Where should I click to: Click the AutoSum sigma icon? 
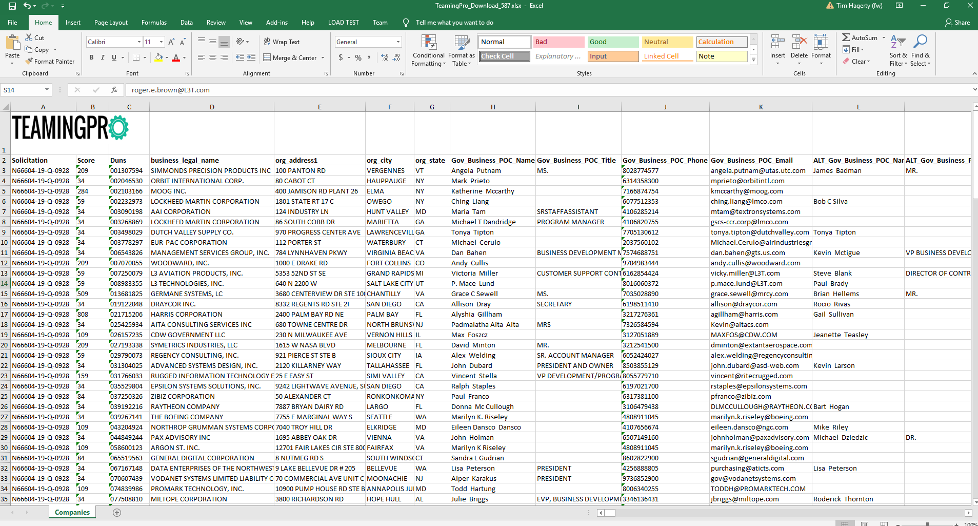846,37
